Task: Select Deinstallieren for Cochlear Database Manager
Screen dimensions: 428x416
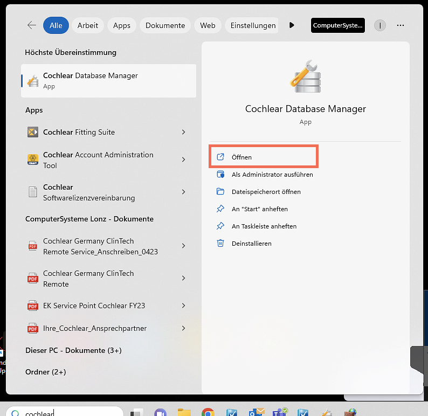Action: [x=251, y=244]
